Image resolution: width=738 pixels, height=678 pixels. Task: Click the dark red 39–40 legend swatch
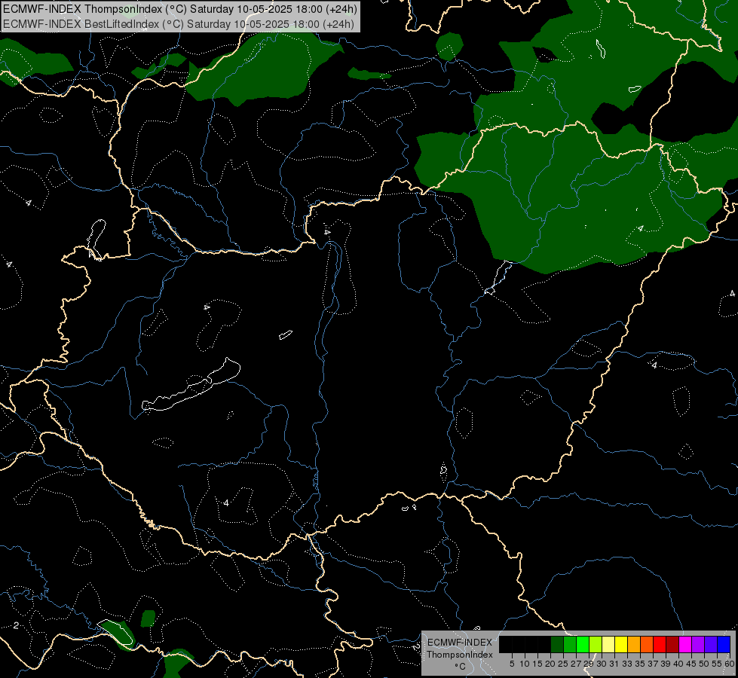point(672,644)
